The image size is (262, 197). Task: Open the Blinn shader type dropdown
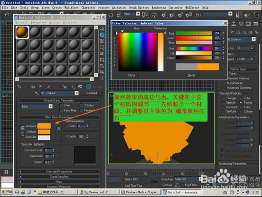pyautogui.click(x=50, y=107)
